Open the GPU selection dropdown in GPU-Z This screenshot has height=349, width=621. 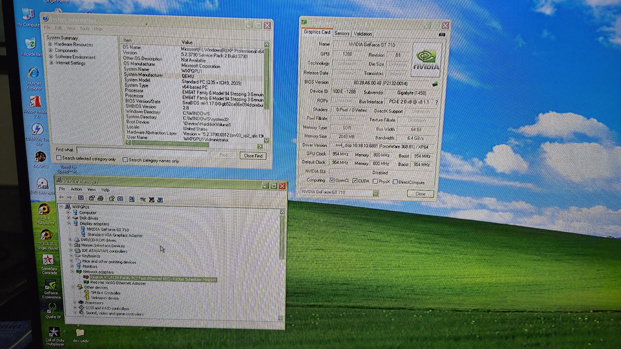click(x=375, y=193)
